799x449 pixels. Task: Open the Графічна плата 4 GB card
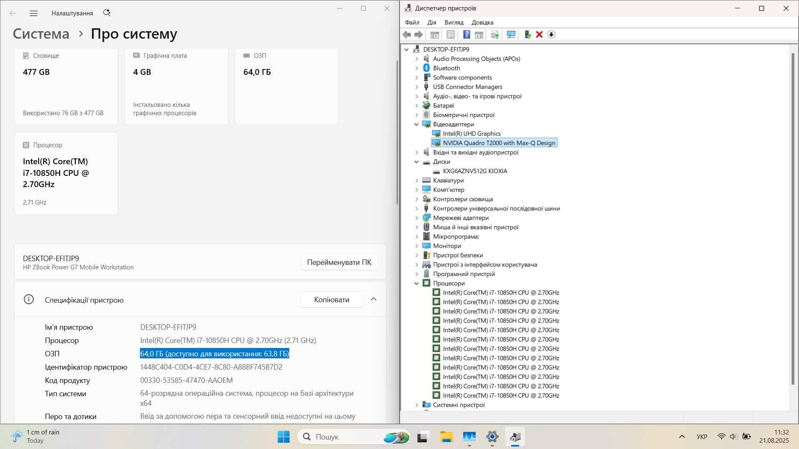pos(176,87)
